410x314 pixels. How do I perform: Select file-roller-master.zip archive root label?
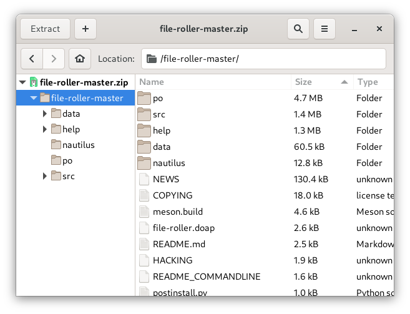coord(84,82)
